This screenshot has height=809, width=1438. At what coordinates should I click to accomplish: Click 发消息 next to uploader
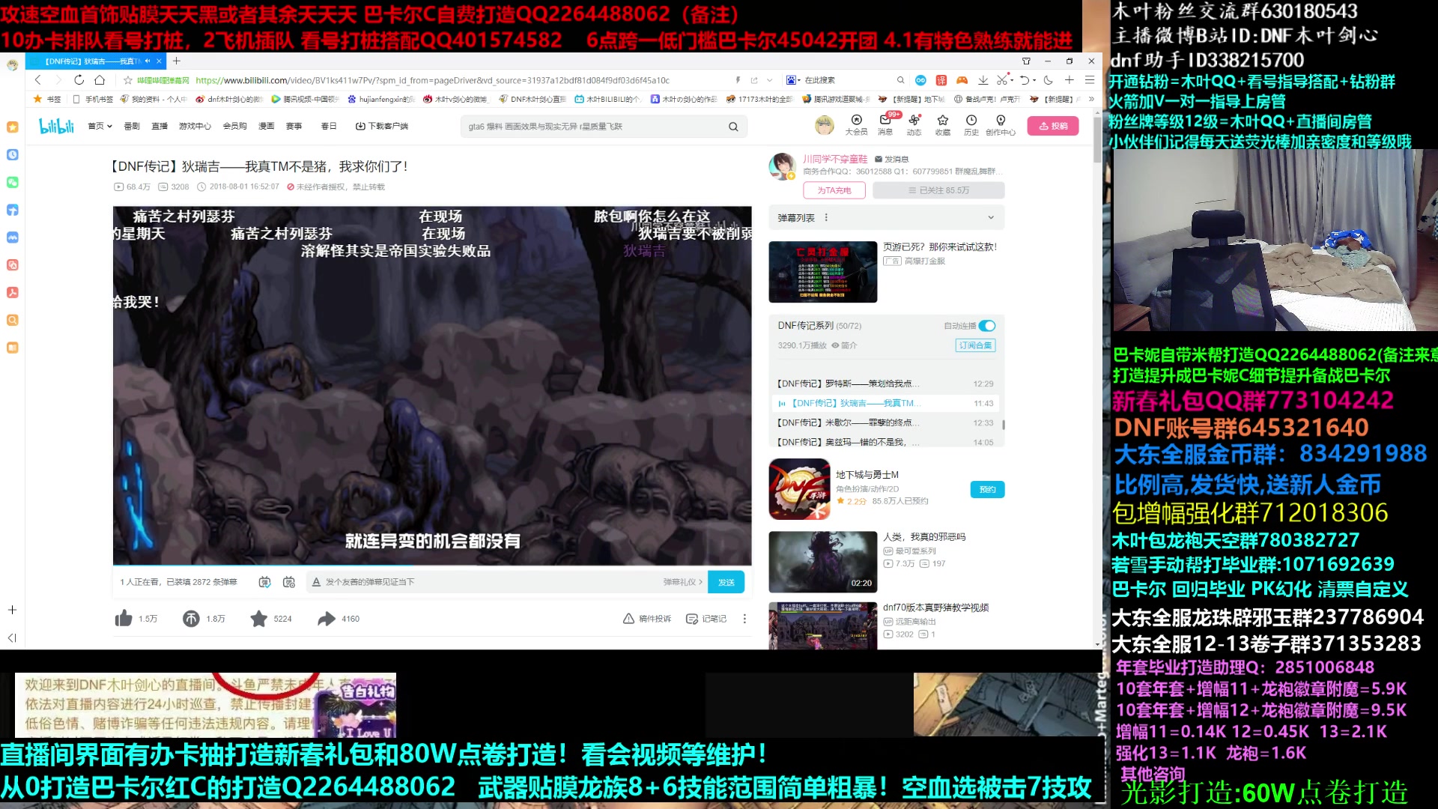(x=891, y=159)
